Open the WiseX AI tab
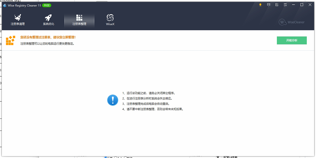The image size is (316, 158). [x=110, y=24]
